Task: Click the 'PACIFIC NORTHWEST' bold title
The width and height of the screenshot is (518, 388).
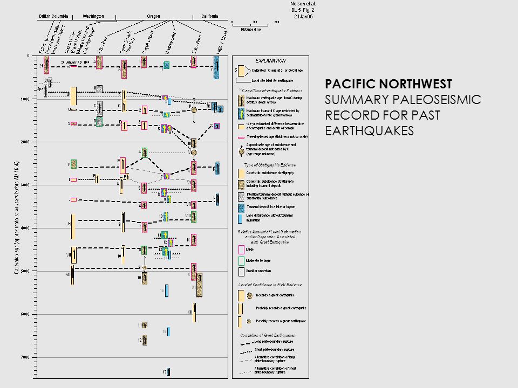Action: (x=388, y=84)
